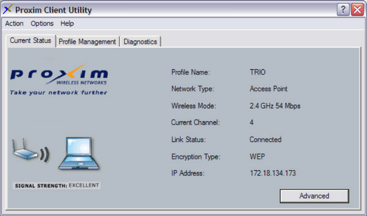This screenshot has height=216, width=367.
Task: Click the radio signal waves icon
Action: (45, 154)
